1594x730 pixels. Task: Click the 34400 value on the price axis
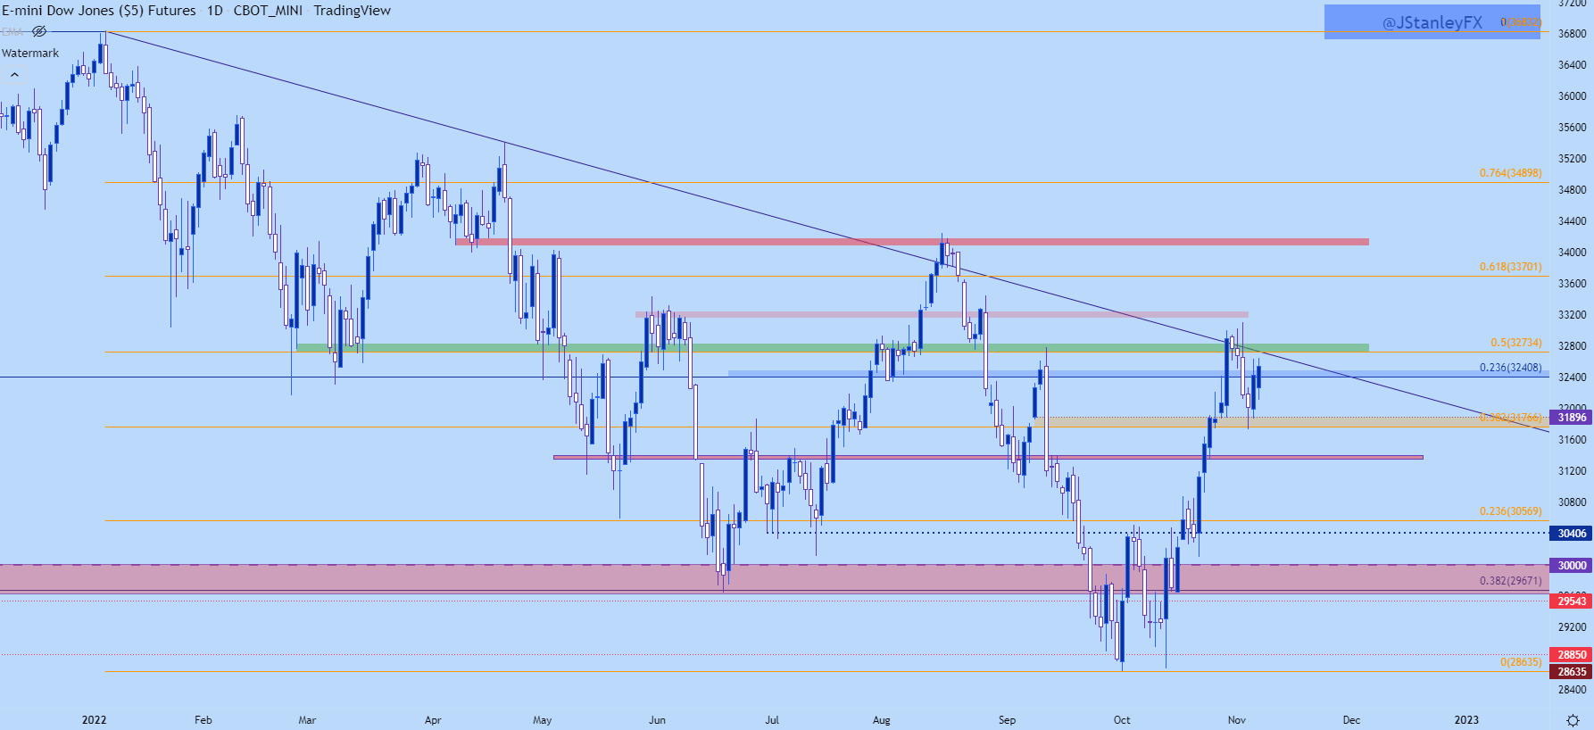tap(1572, 221)
